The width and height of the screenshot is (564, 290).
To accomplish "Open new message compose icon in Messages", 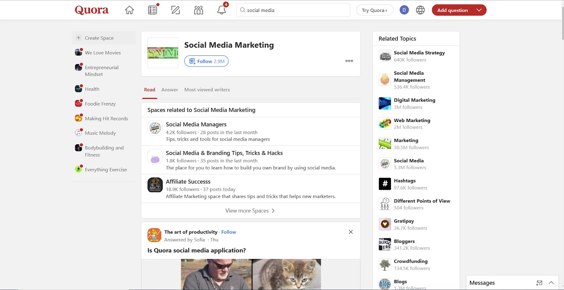I will click(539, 283).
